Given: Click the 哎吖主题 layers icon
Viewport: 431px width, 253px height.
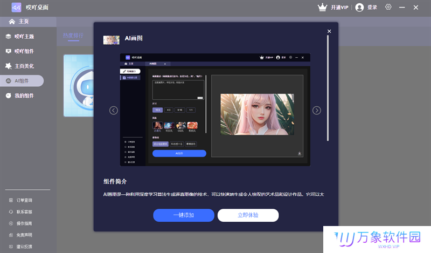Looking at the screenshot, I should [x=8, y=36].
